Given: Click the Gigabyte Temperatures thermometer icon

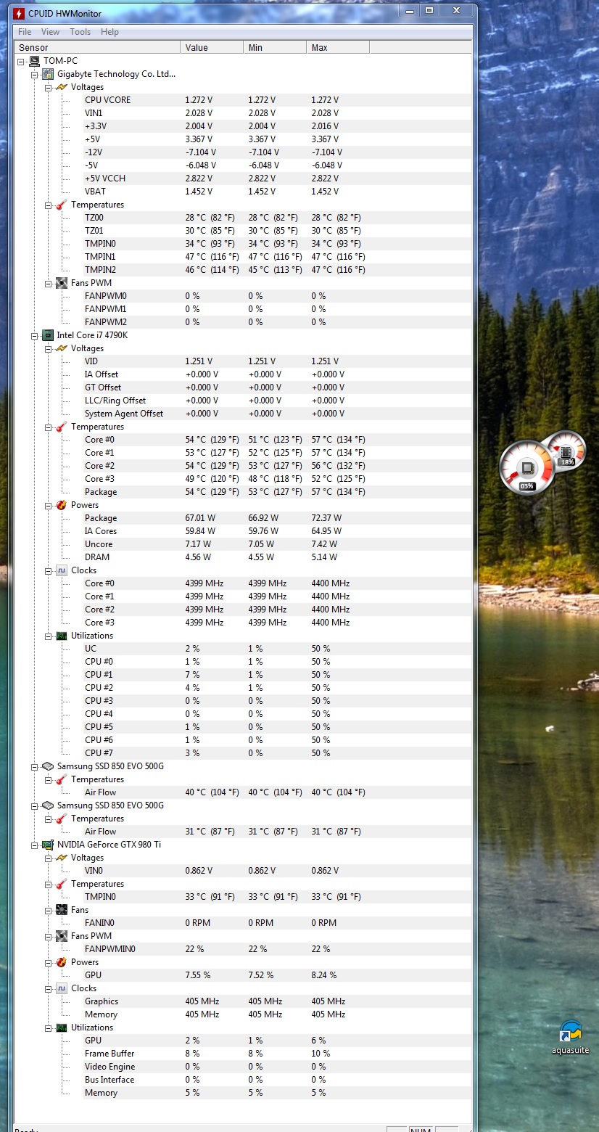Looking at the screenshot, I should (62, 205).
